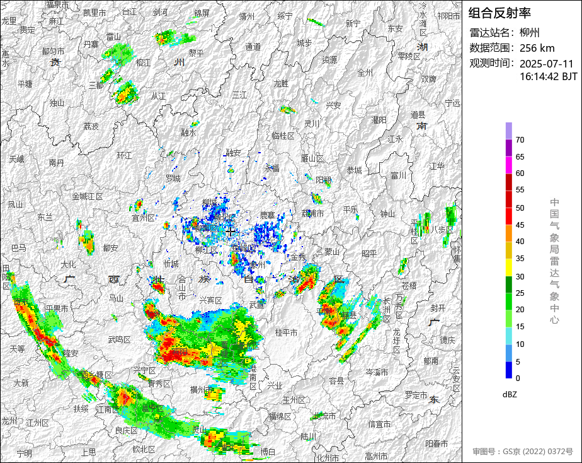Click the cyan legend band between 10 and 15
The height and width of the screenshot is (463, 582).
[x=508, y=336]
